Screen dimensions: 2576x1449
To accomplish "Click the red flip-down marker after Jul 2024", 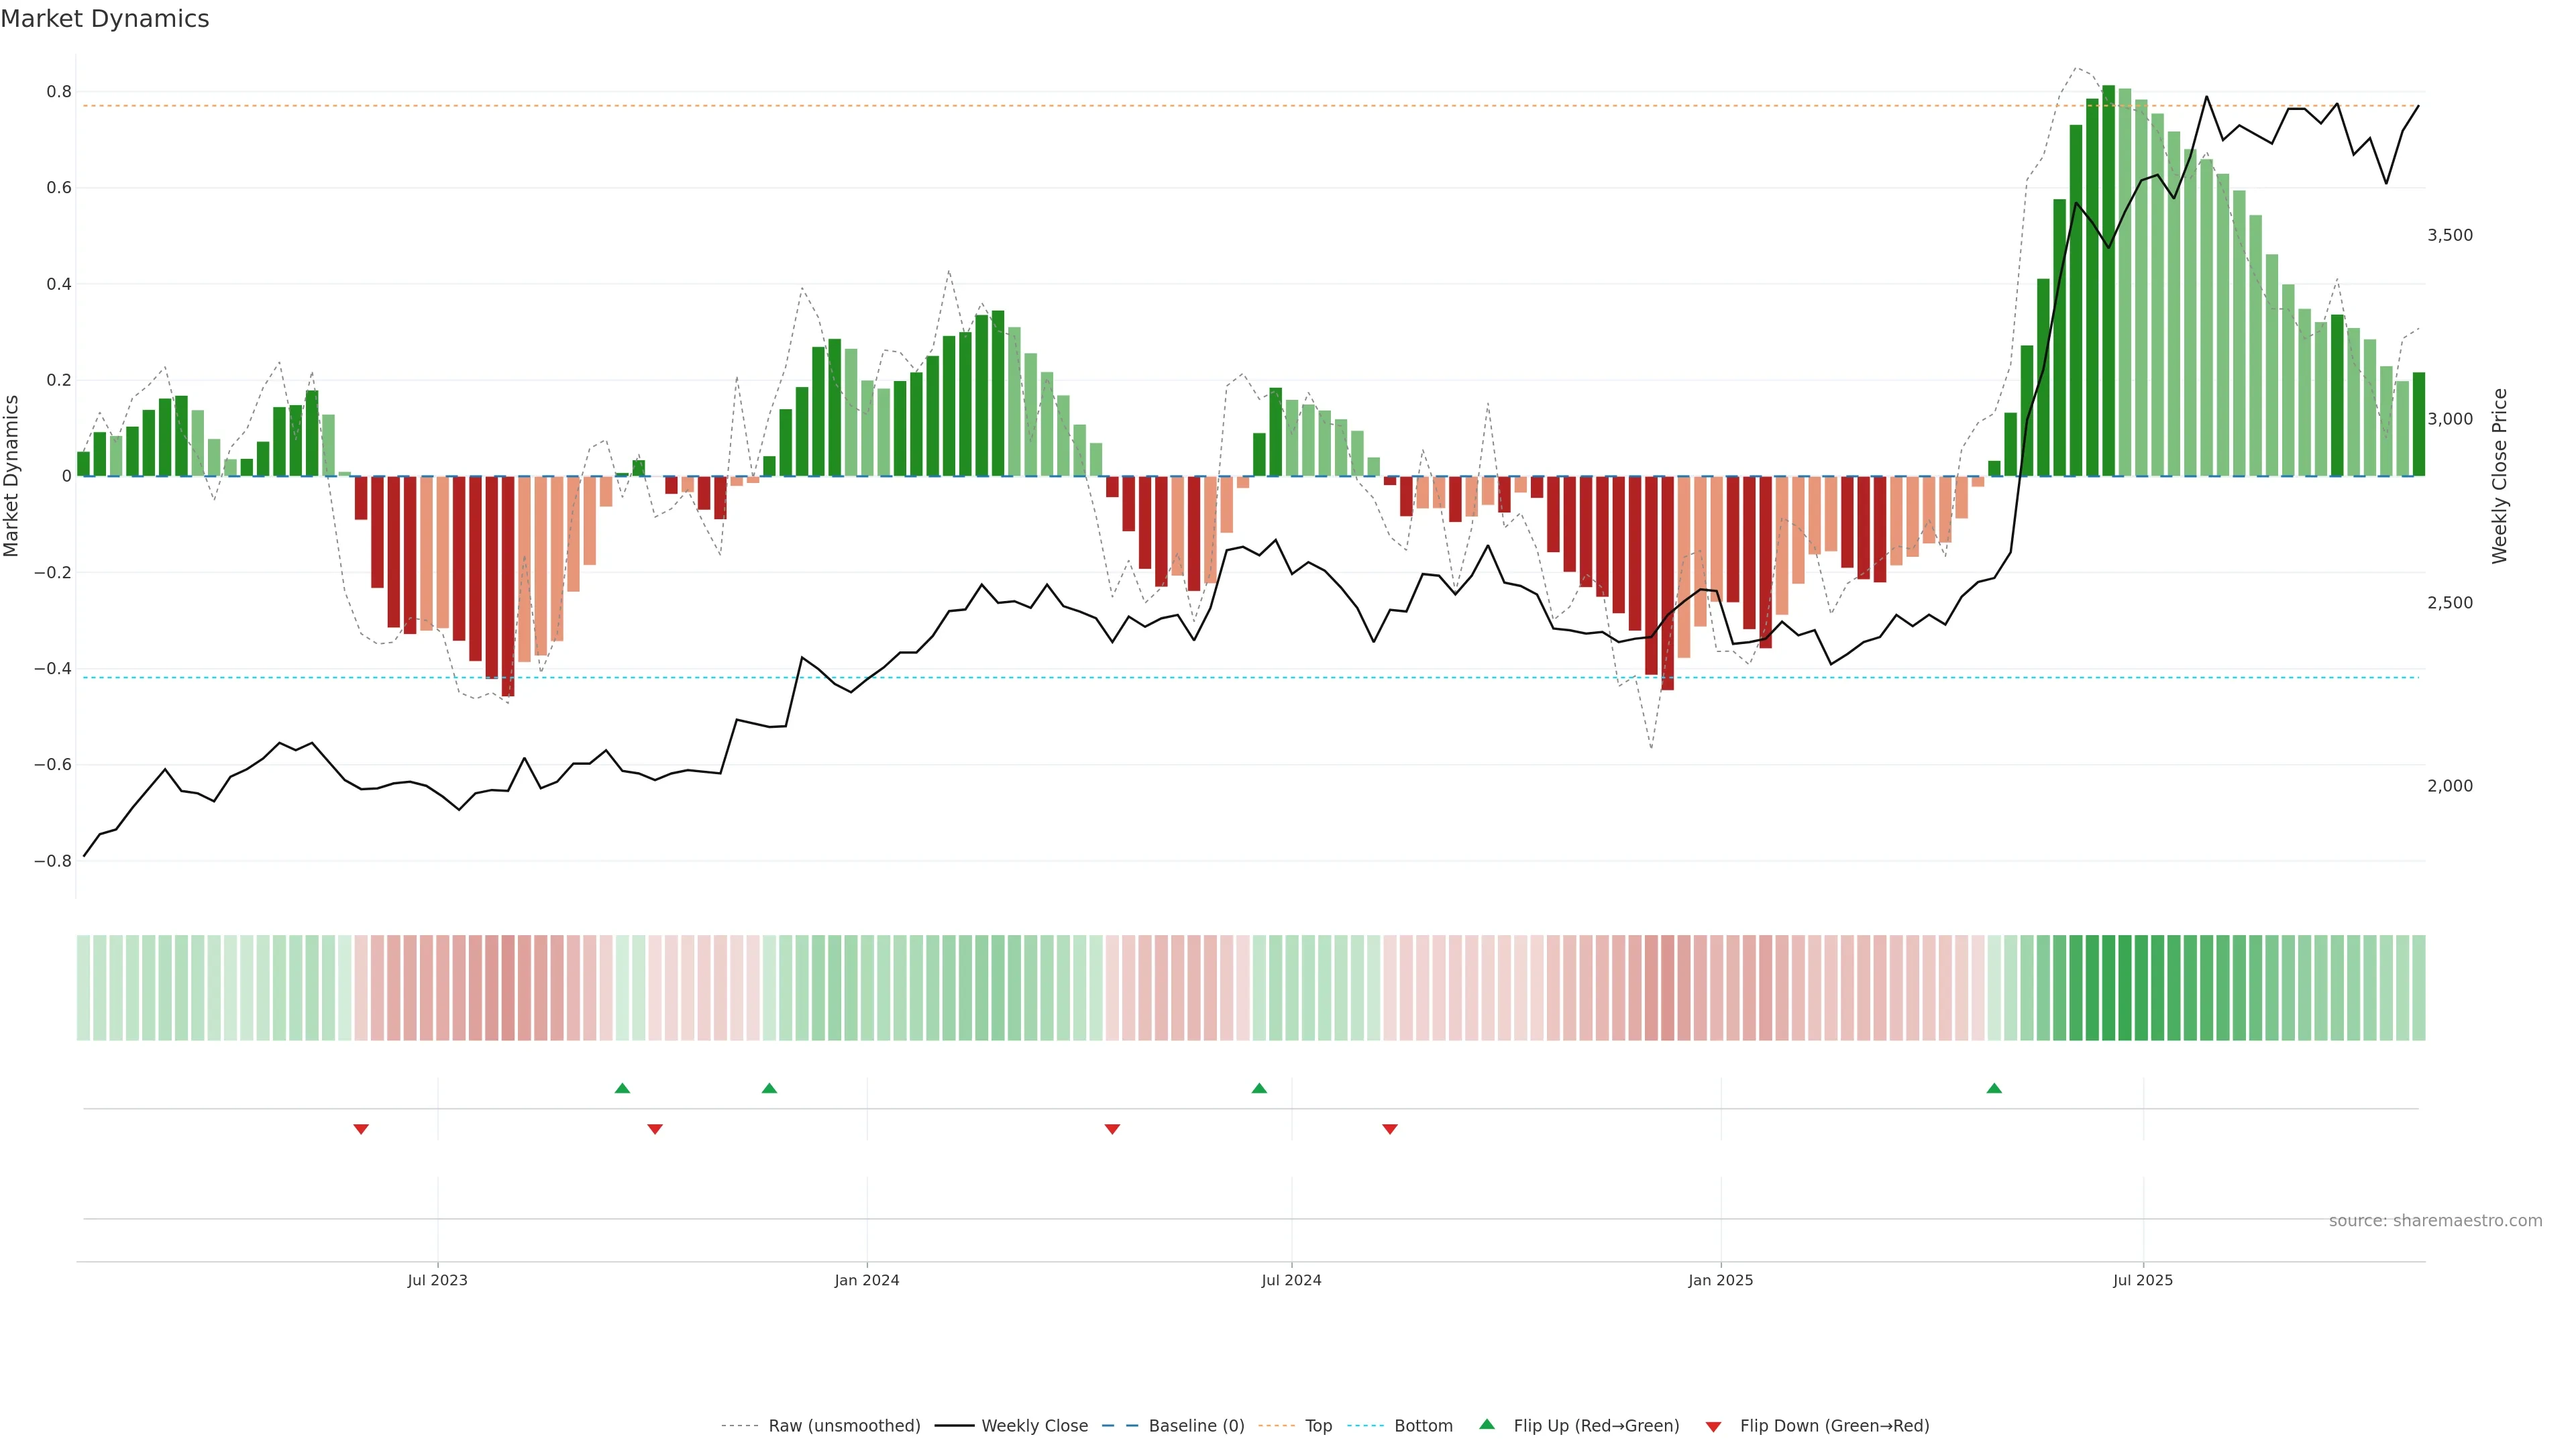I will click(1389, 1129).
